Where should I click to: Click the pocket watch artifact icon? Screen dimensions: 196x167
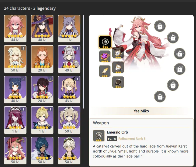tap(118, 53)
